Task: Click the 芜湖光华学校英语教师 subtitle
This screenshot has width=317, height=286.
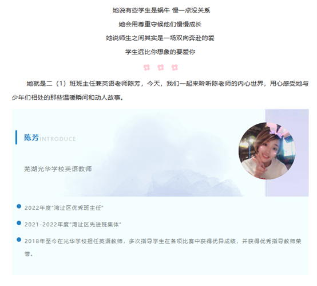Action: tap(58, 169)
